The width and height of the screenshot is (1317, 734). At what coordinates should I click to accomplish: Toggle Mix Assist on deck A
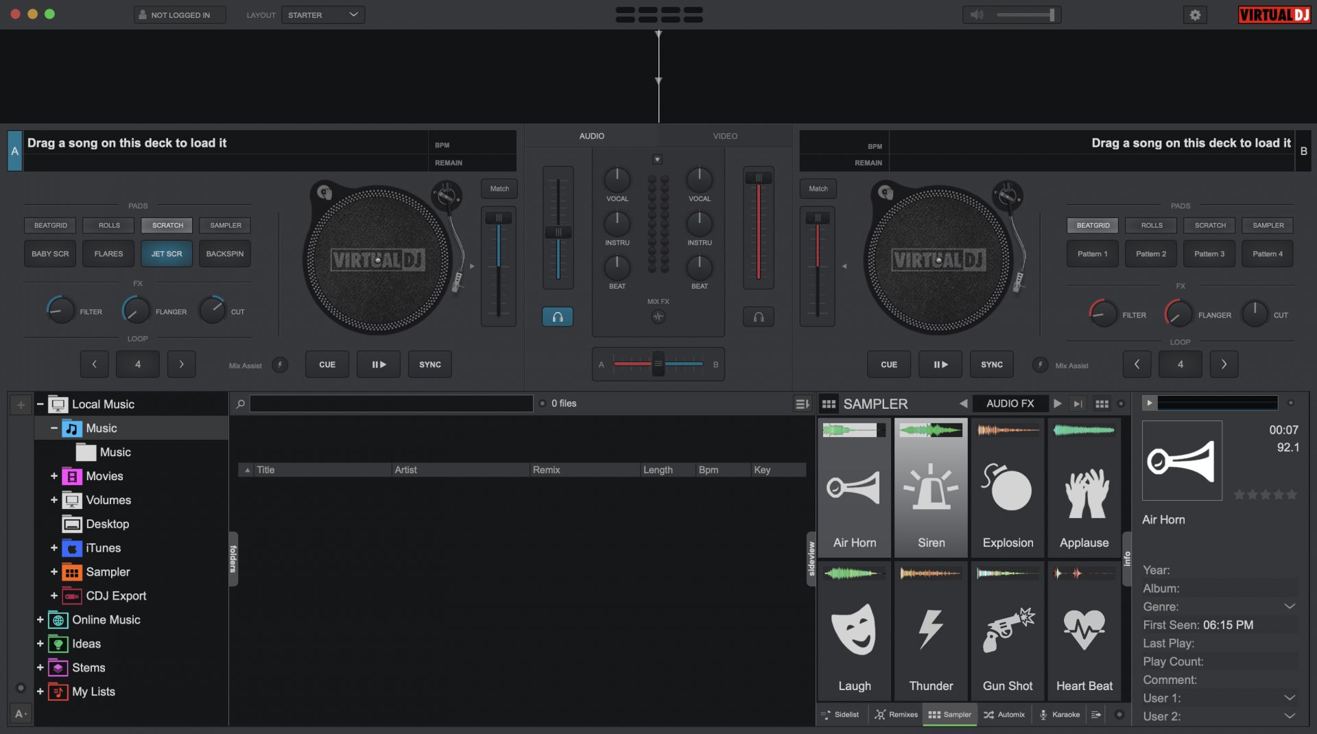point(280,365)
